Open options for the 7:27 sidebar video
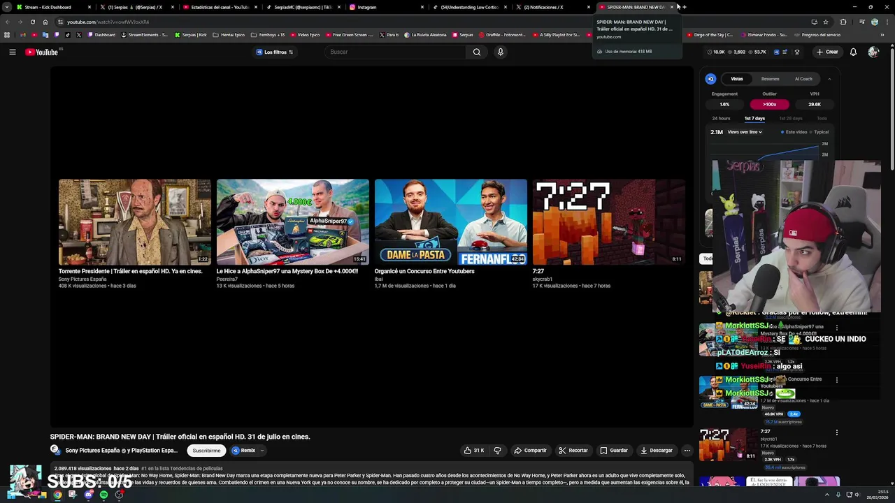This screenshot has height=503, width=895. (x=836, y=432)
